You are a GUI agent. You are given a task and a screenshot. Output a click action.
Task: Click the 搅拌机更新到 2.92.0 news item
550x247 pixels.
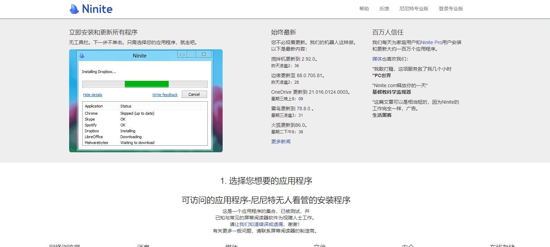[294, 59]
